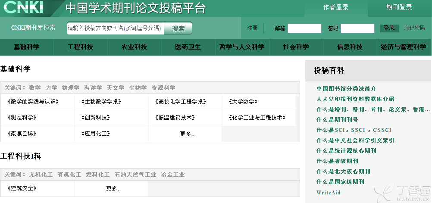The image size is (432, 203).
Task: Select keyword 资源科学
Action: [163, 88]
